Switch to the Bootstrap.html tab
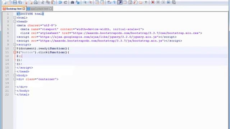The width and height of the screenshot is (230, 129). 14,9
